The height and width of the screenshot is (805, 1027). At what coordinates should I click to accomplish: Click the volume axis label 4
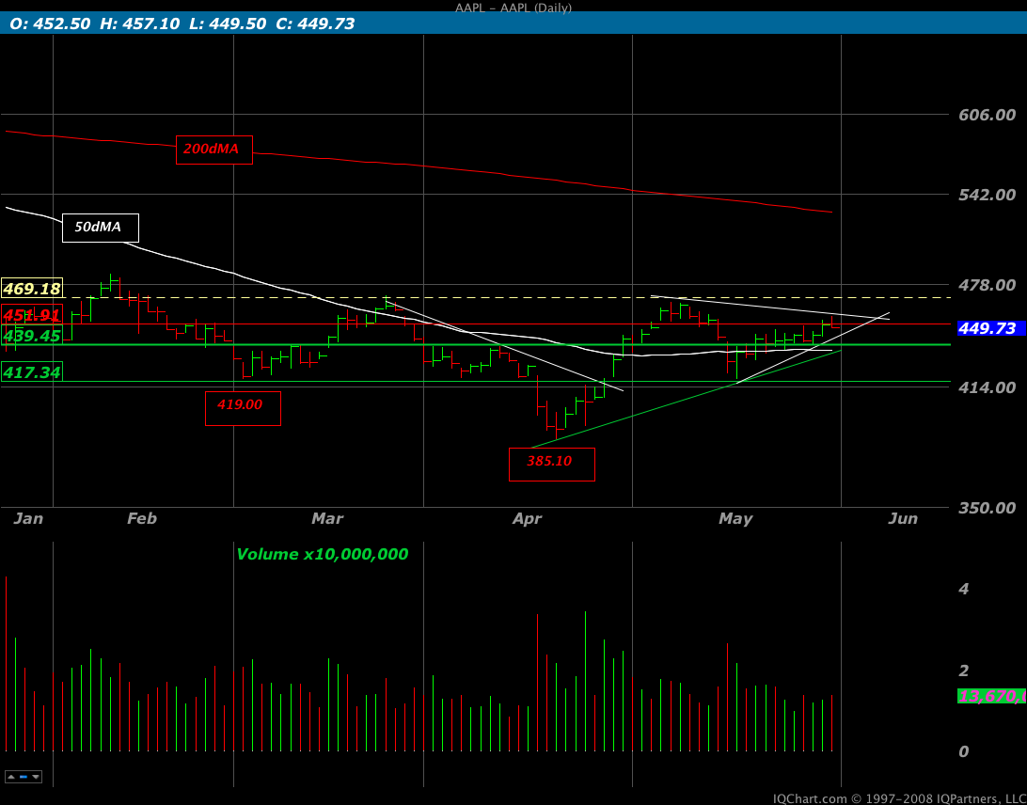963,589
